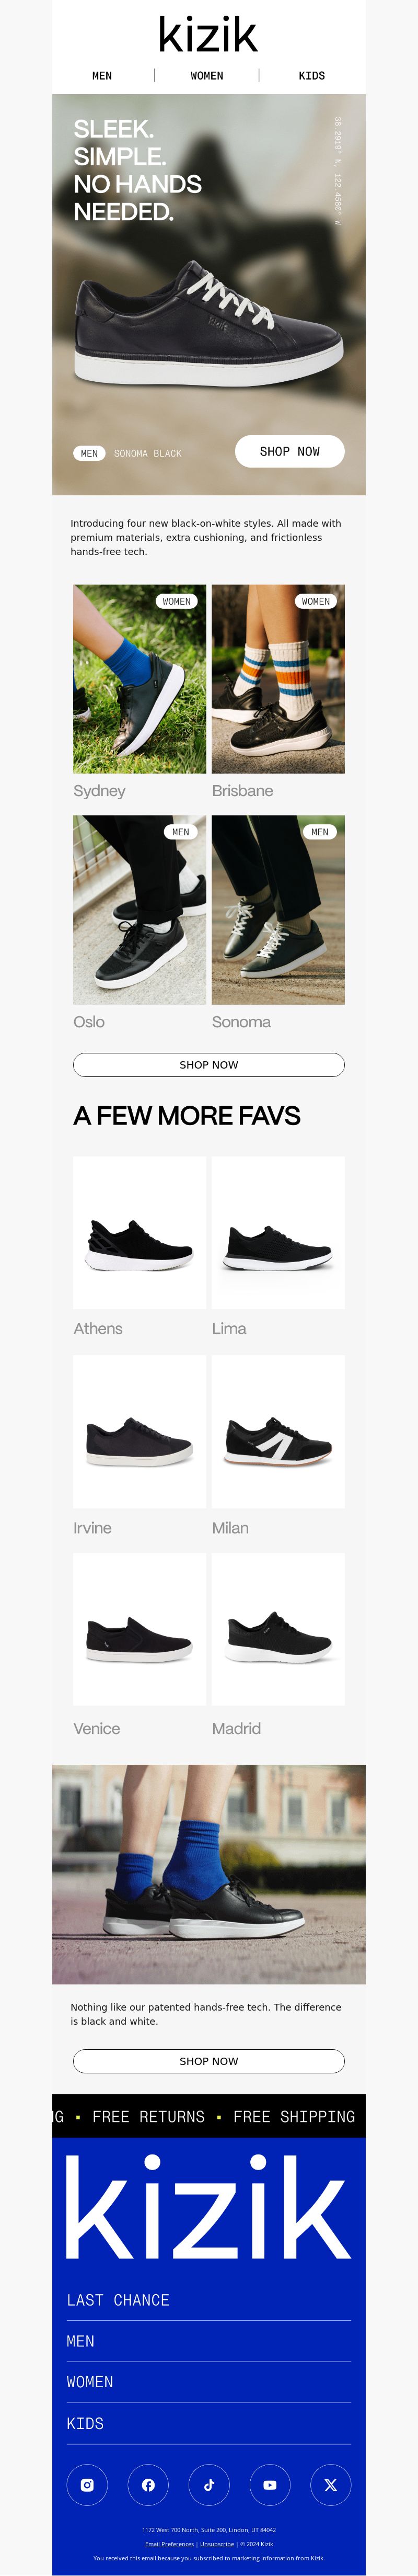Viewport: 418px width, 2576px height.
Task: Open the Brisbane shoe photo
Action: 278,679
